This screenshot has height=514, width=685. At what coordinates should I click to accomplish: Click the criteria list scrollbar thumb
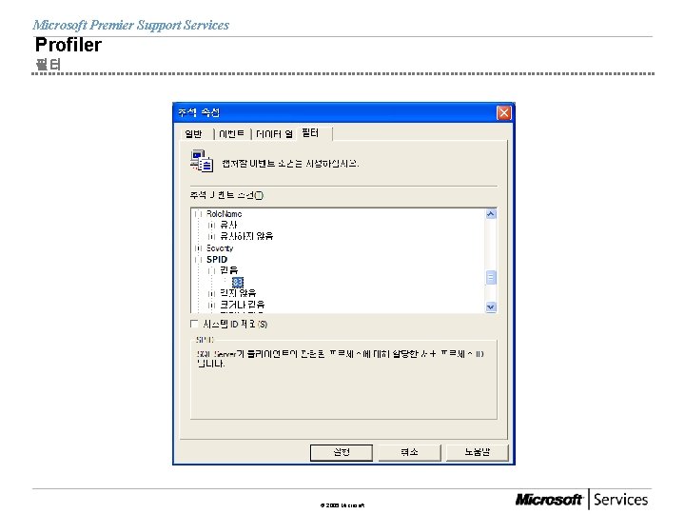click(x=491, y=277)
